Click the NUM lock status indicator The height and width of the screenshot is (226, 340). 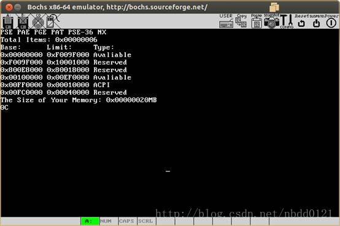pyautogui.click(x=109, y=221)
